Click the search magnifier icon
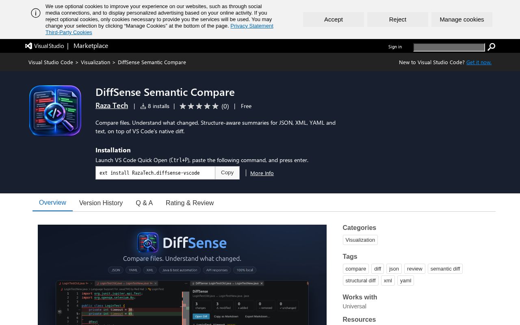520x325 pixels. click(491, 47)
